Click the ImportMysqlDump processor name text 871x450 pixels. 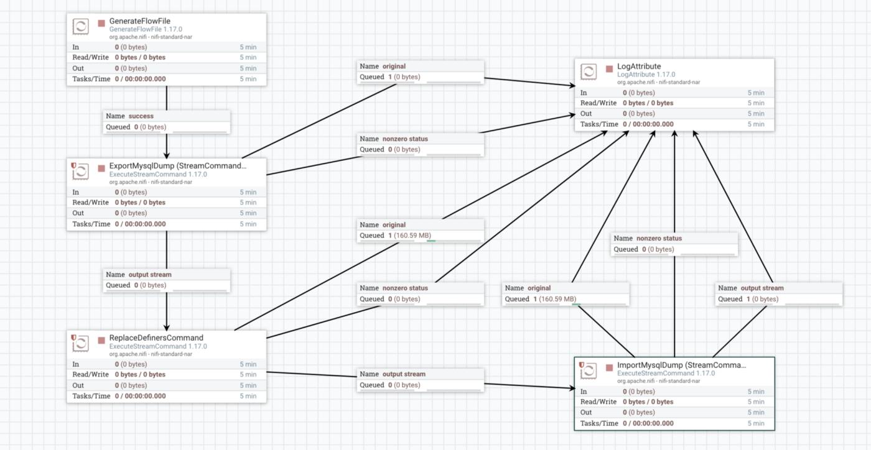(x=681, y=365)
